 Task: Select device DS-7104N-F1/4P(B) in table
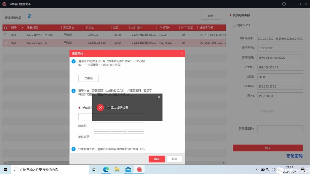[x=40, y=35]
